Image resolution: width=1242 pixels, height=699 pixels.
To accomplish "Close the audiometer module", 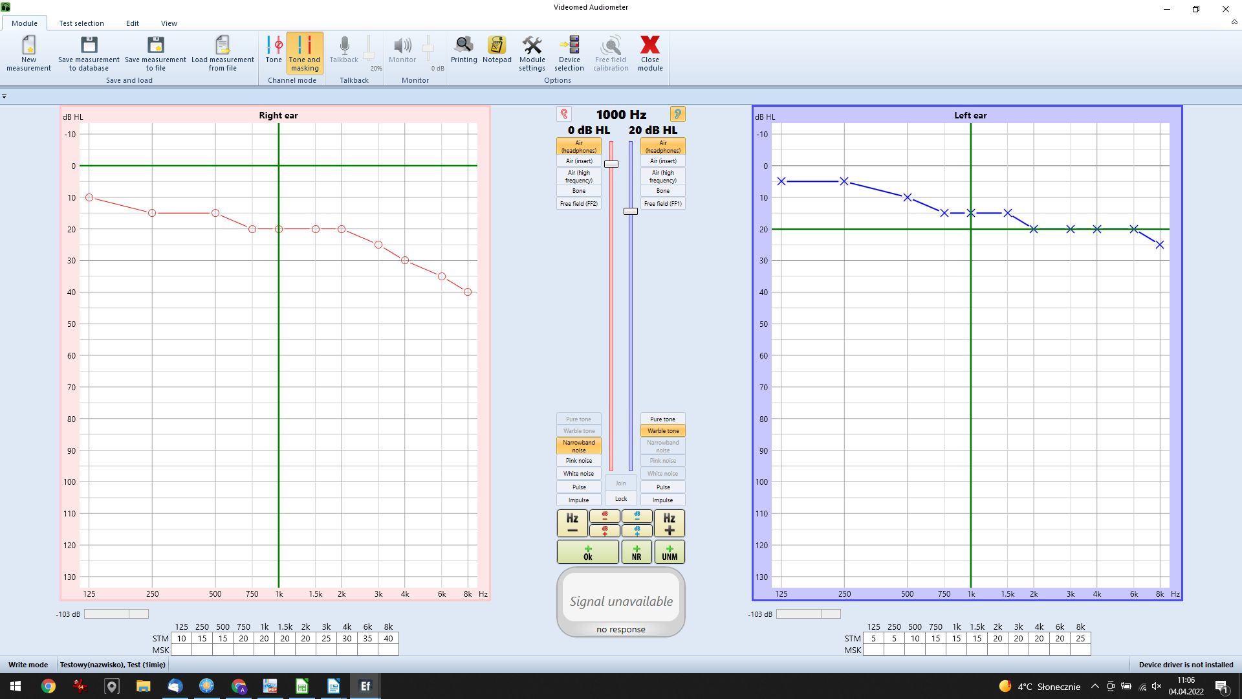I will [x=650, y=53].
